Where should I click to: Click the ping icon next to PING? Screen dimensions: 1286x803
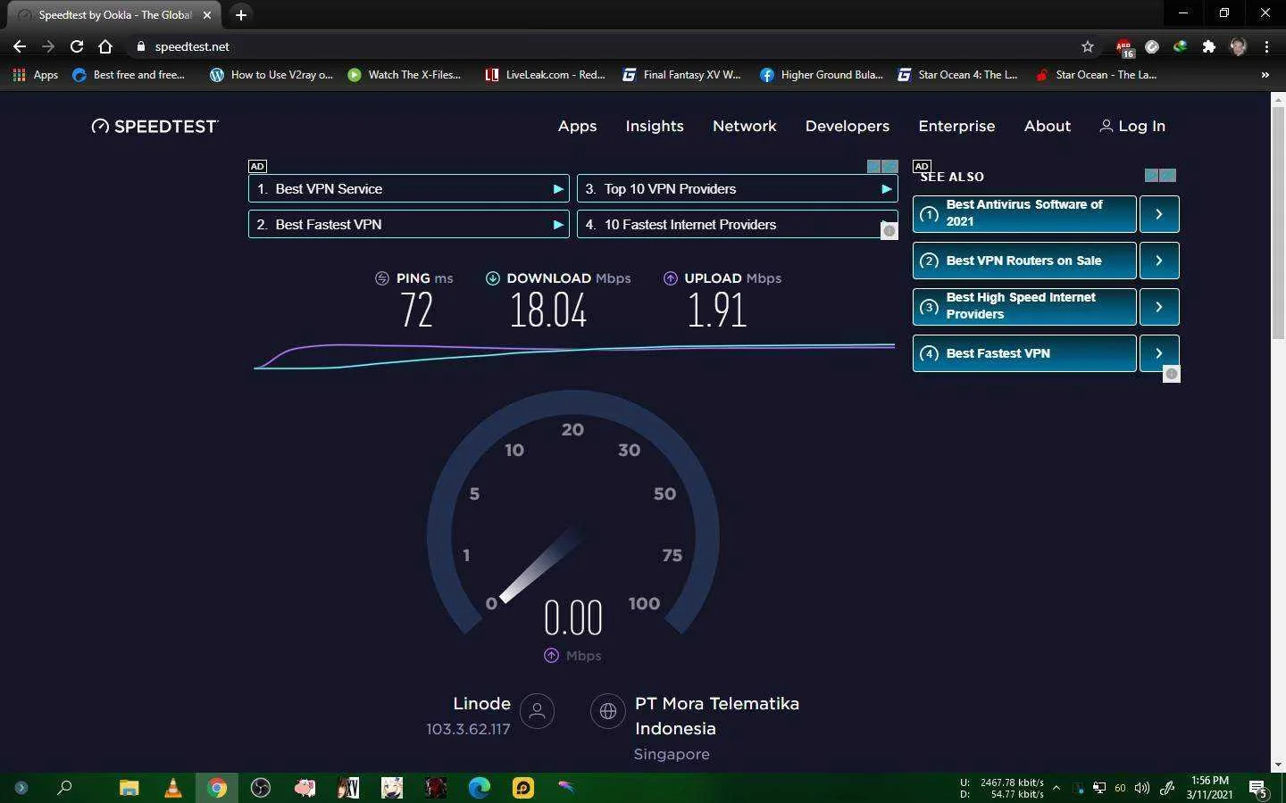(382, 278)
